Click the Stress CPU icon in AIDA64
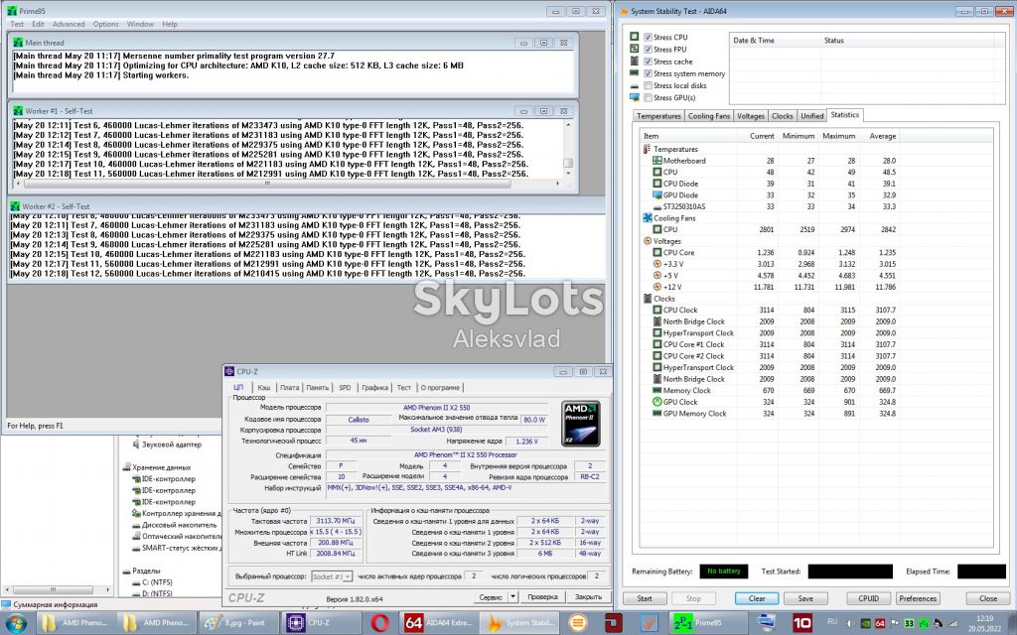This screenshot has height=635, width=1017. pos(635,37)
